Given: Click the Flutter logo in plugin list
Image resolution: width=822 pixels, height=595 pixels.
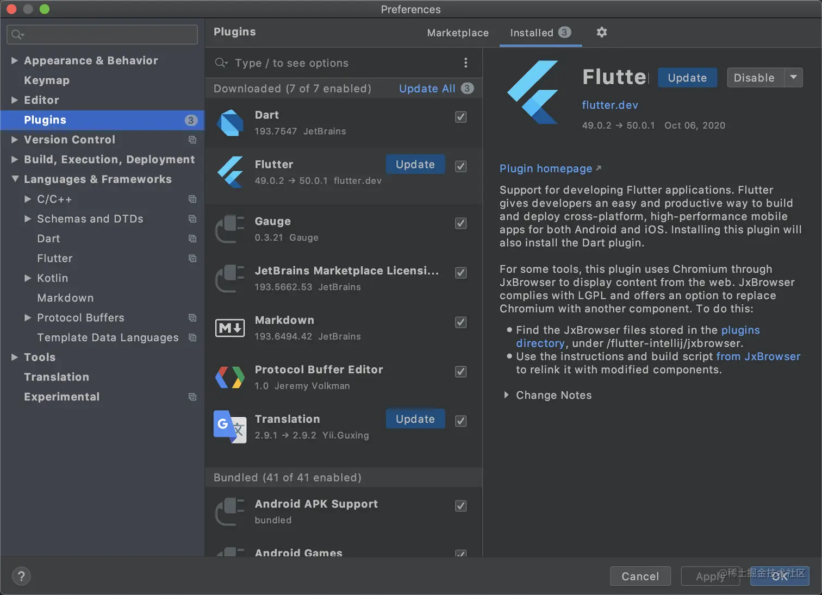Looking at the screenshot, I should tap(231, 172).
